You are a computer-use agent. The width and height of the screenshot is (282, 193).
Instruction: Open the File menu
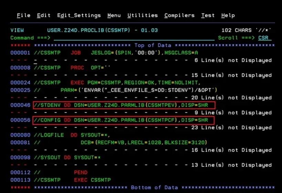click(24, 16)
